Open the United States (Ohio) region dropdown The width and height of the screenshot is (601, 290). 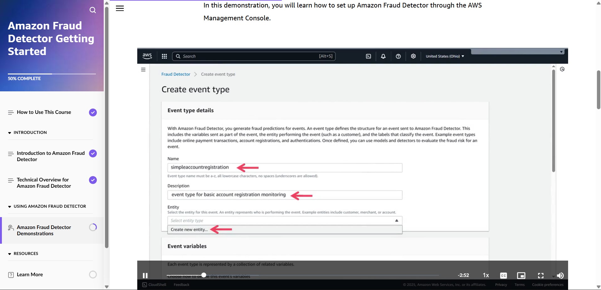pos(445,56)
